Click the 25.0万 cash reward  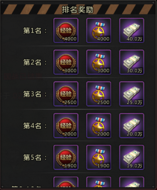132,94
